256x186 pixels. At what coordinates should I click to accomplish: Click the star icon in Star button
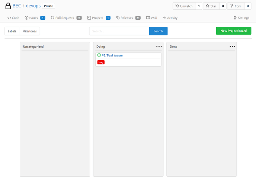click(x=208, y=6)
